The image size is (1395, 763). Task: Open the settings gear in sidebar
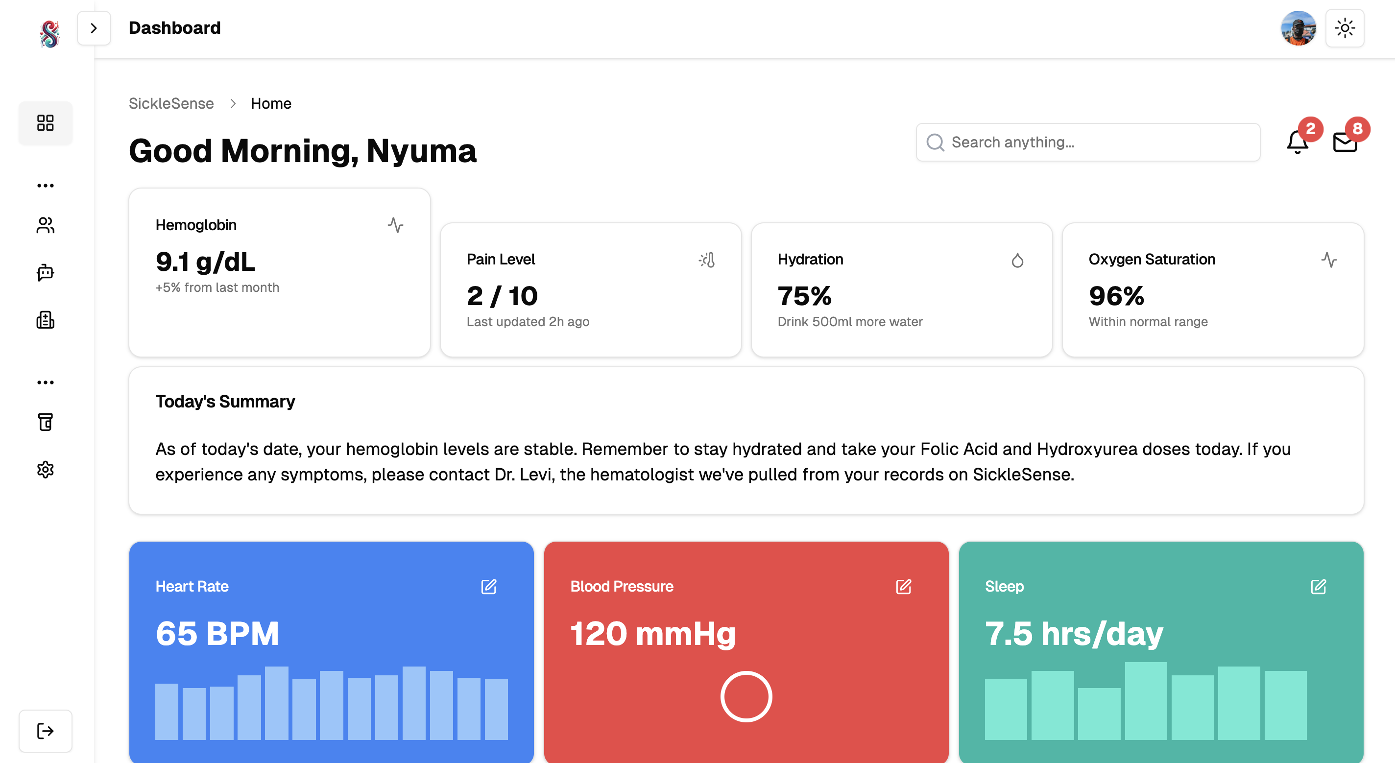coord(46,470)
